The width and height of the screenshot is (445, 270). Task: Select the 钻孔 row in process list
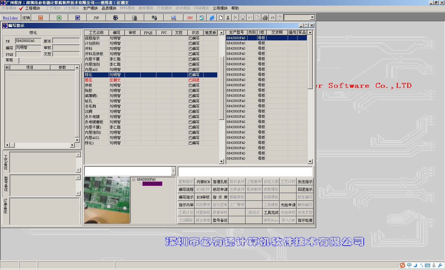pos(151,101)
